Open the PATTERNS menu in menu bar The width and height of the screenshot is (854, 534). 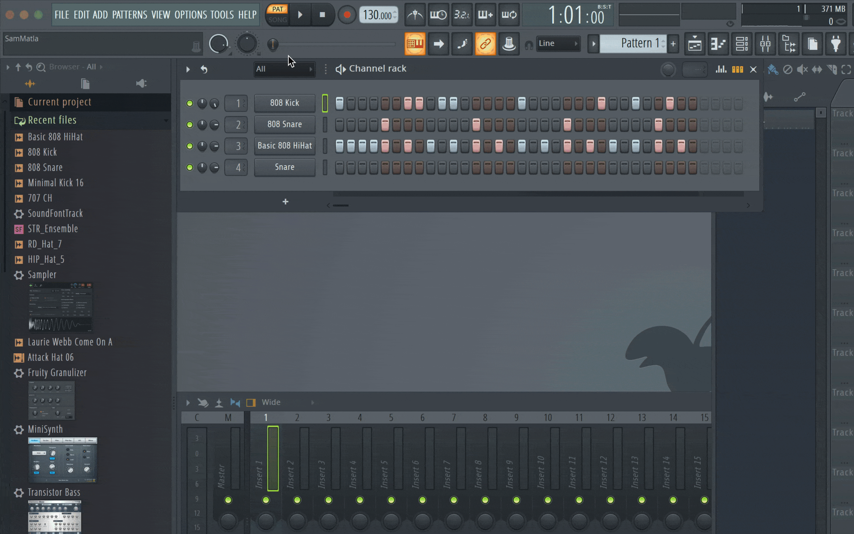point(129,14)
